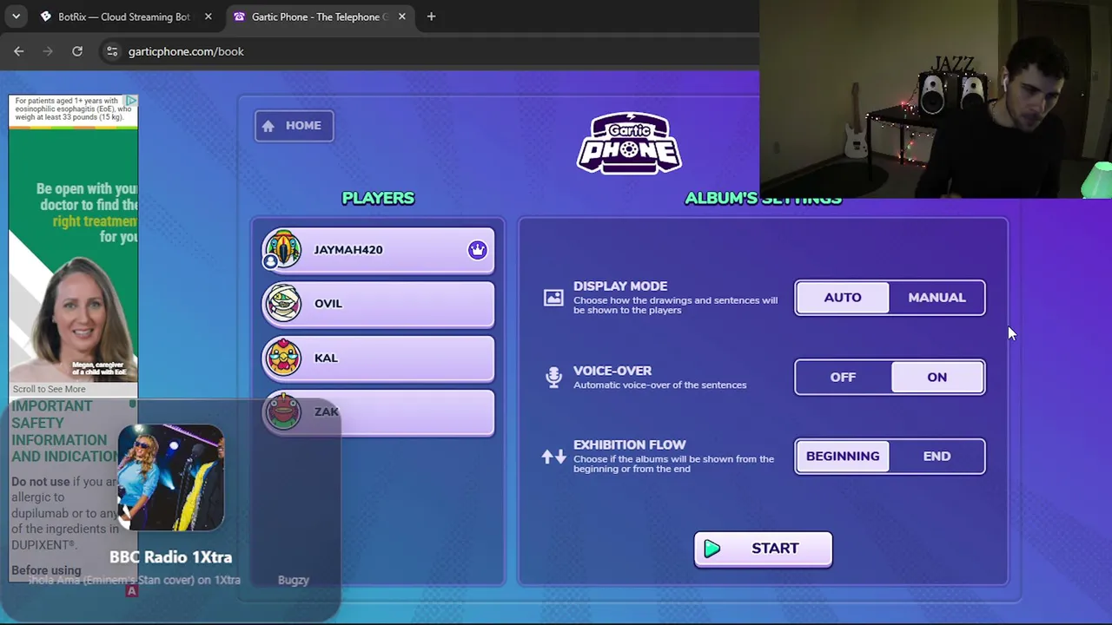Return to the HOME screen
The image size is (1112, 625).
click(294, 126)
